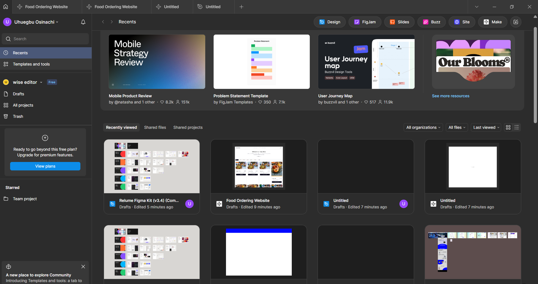Image resolution: width=538 pixels, height=284 pixels.
Task: Click the View plans button
Action: 45,166
